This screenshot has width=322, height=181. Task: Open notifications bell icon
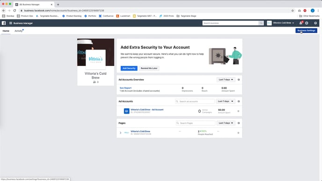[301, 23]
